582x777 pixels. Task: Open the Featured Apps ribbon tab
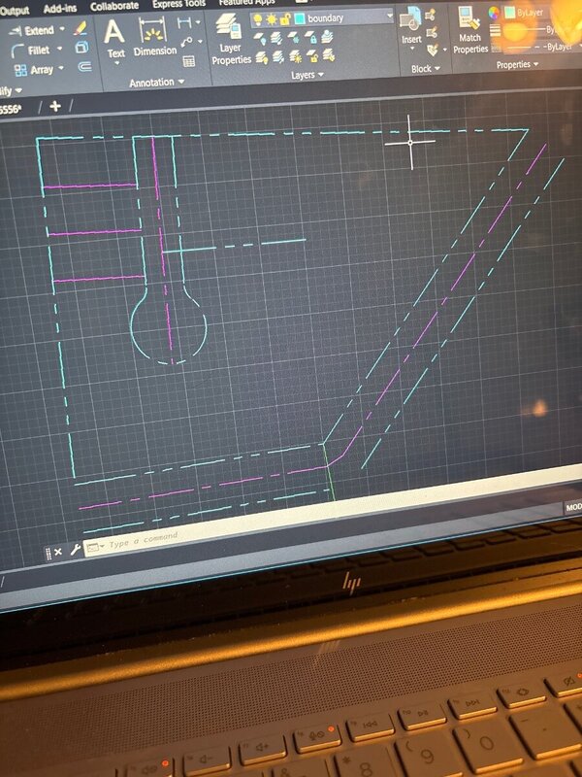coord(246,3)
